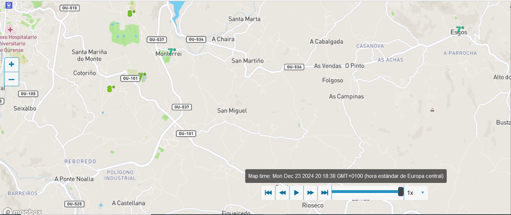Click OU-537 shield above Monterrei
The height and width of the screenshot is (215, 511).
pos(156,39)
